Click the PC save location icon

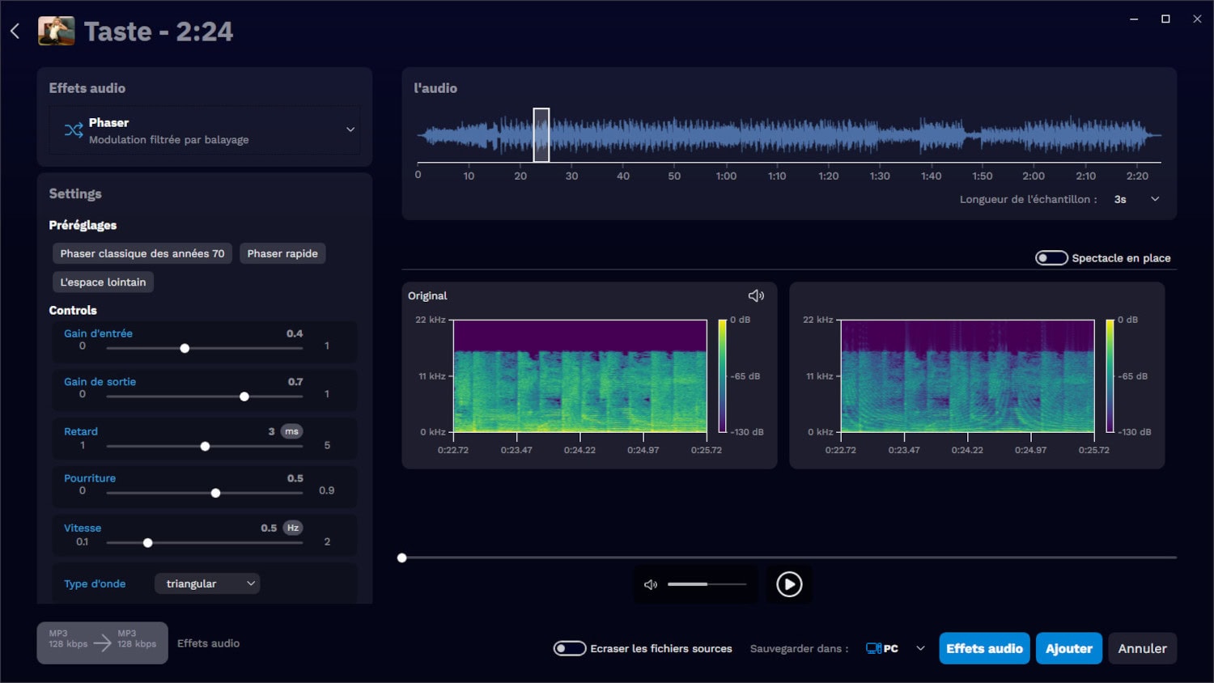(x=873, y=648)
